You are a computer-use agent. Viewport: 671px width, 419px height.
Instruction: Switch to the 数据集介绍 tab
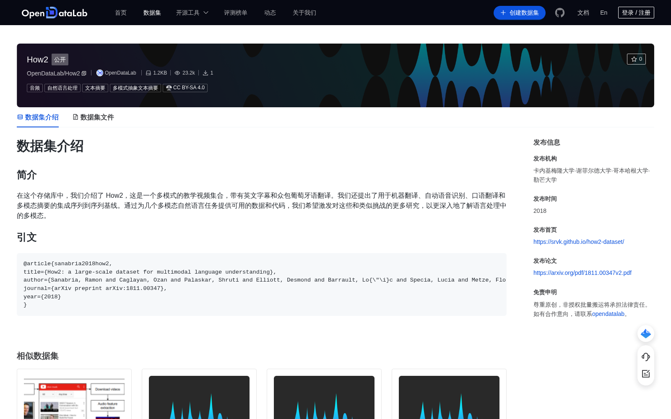38,117
